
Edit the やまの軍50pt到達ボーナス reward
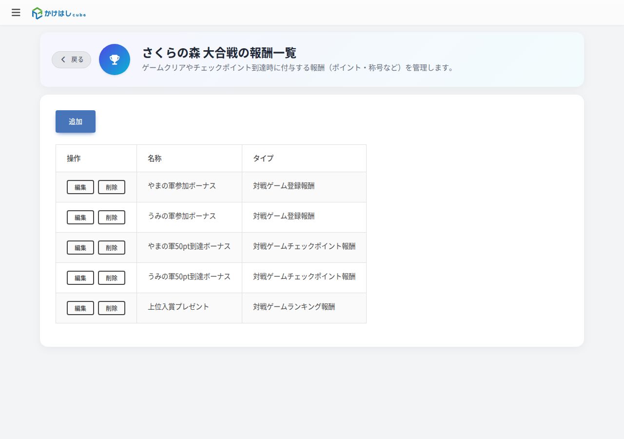click(x=80, y=248)
